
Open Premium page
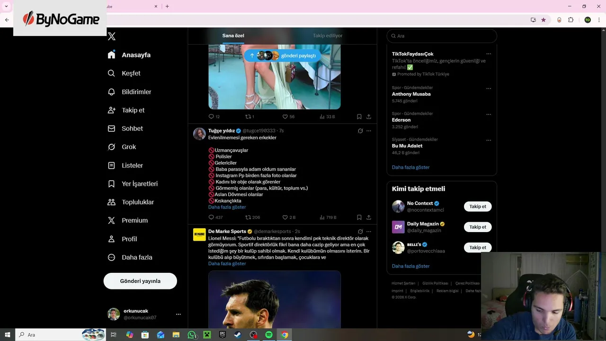[x=128, y=221]
